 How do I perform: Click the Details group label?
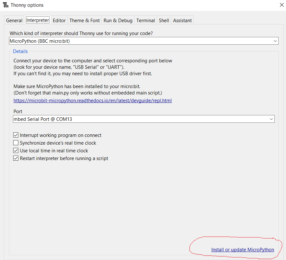pyautogui.click(x=20, y=51)
